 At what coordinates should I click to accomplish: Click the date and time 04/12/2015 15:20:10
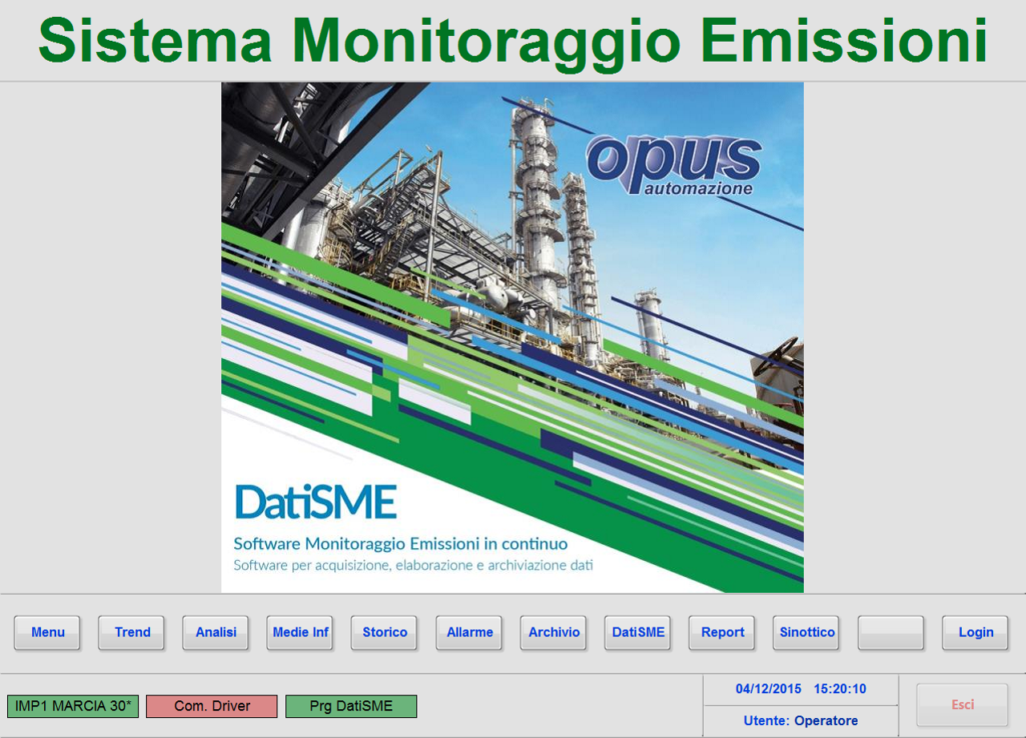click(x=801, y=689)
